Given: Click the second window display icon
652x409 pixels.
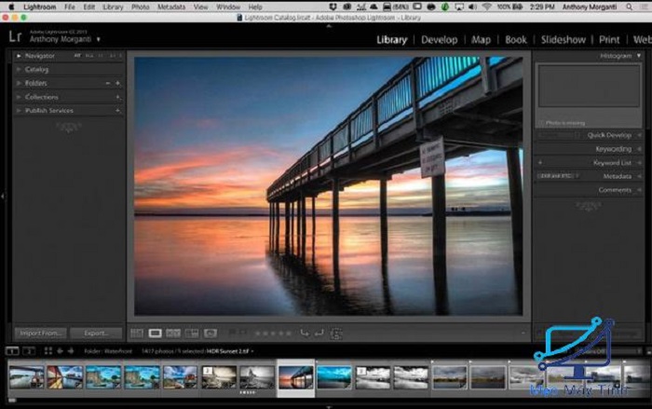Looking at the screenshot, I should tap(29, 351).
